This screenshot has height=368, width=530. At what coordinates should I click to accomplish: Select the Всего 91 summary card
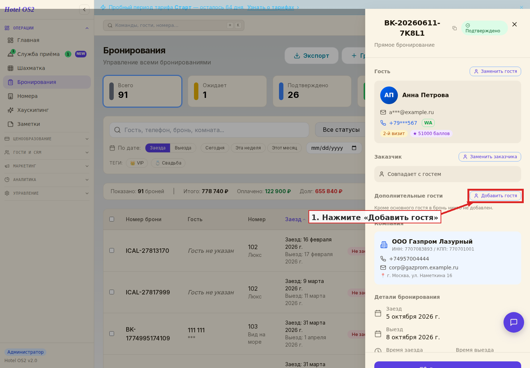(x=142, y=91)
